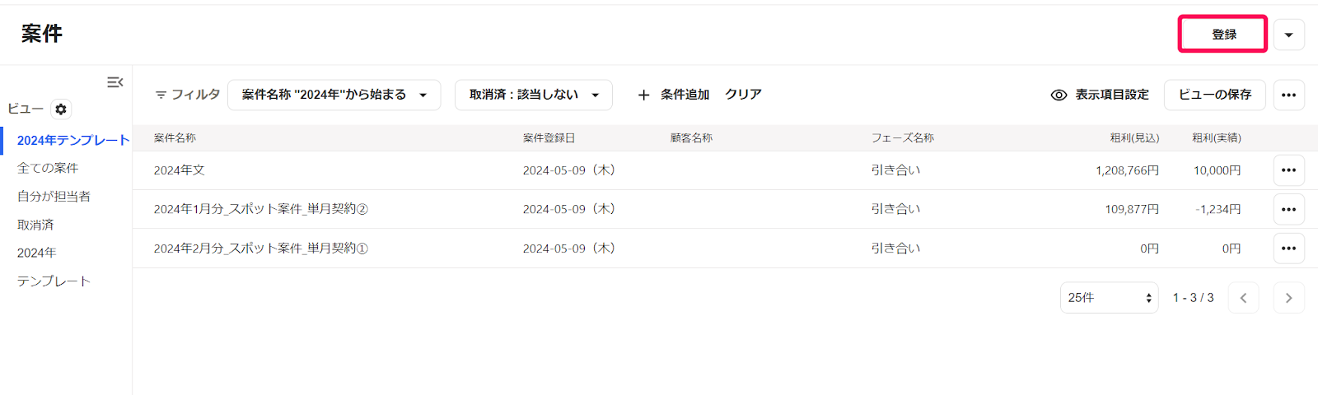Expand 案件名称 "2024年"から始まる filter dropdown

coord(334,95)
